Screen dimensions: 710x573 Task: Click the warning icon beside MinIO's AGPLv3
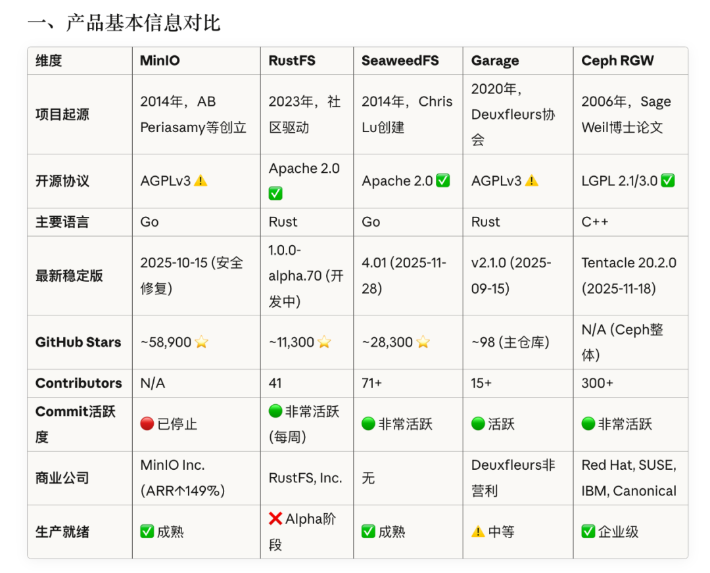click(201, 181)
